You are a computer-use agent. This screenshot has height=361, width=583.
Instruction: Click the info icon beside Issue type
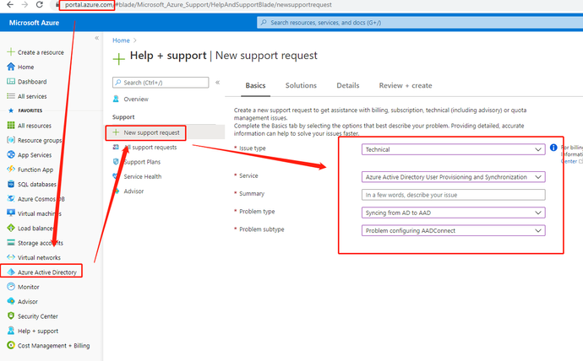pyautogui.click(x=553, y=148)
